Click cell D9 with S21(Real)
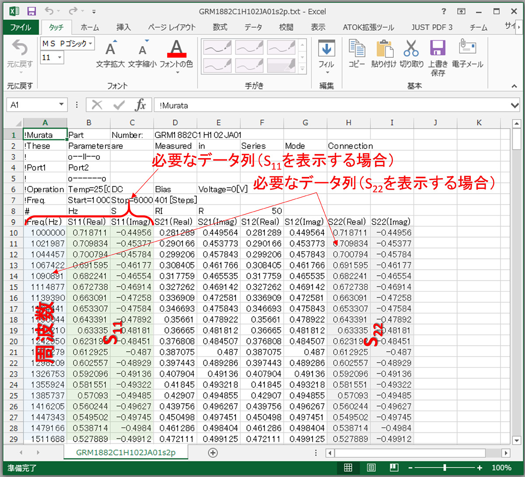 pyautogui.click(x=175, y=222)
